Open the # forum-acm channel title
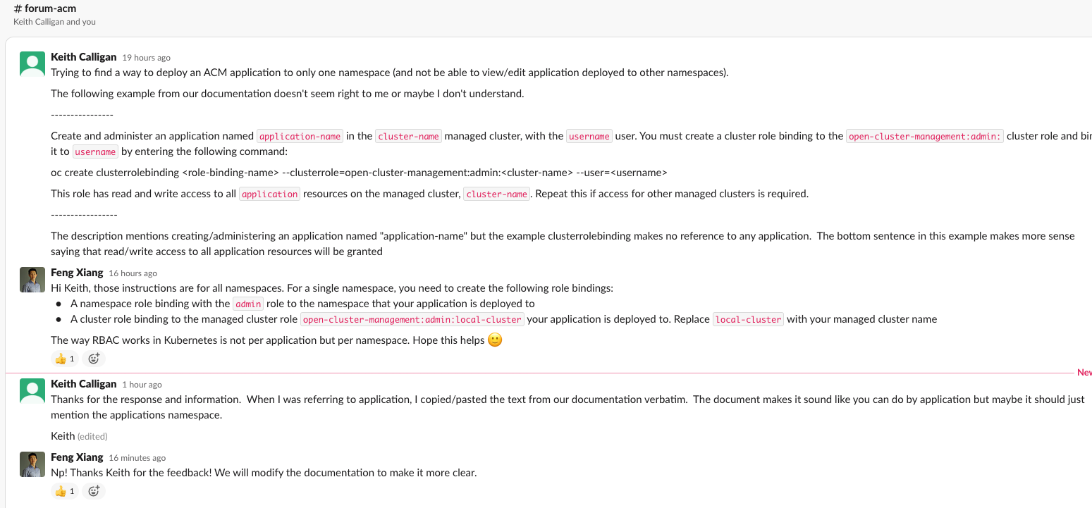The width and height of the screenshot is (1092, 508). (x=45, y=8)
